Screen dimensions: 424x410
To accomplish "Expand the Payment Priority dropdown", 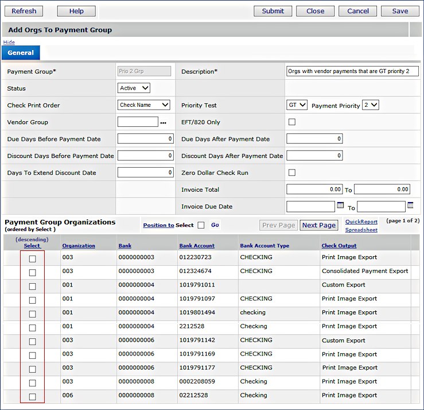I will [x=371, y=105].
